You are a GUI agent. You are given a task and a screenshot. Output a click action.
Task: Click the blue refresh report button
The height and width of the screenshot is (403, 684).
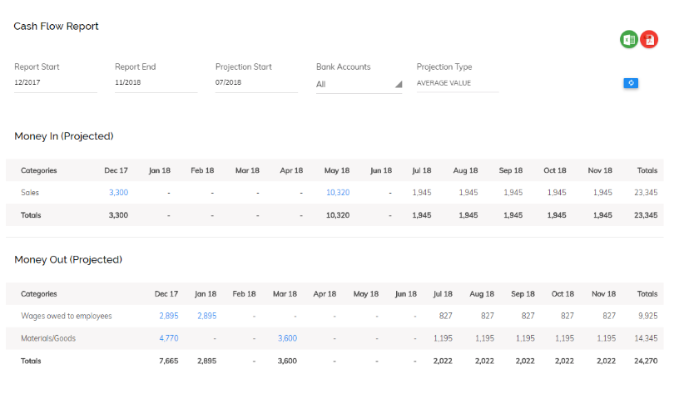coord(631,83)
